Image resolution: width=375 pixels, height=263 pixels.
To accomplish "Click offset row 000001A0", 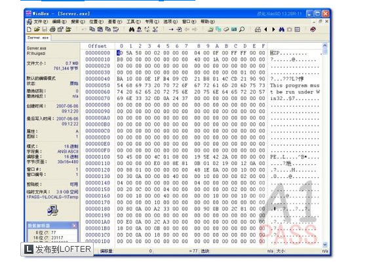I will [98, 222].
